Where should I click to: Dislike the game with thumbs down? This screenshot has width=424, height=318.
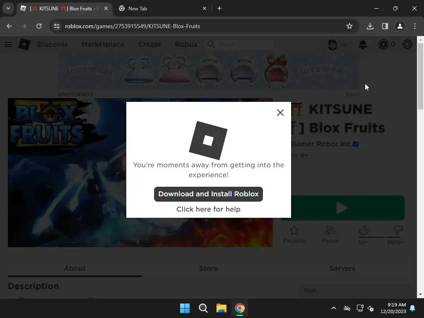(x=398, y=230)
